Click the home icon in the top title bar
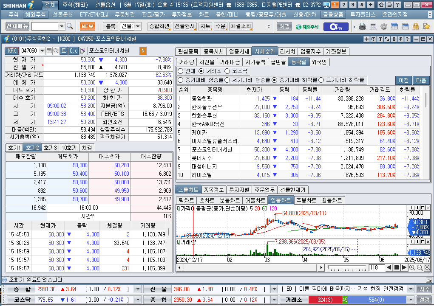 click(x=381, y=5)
